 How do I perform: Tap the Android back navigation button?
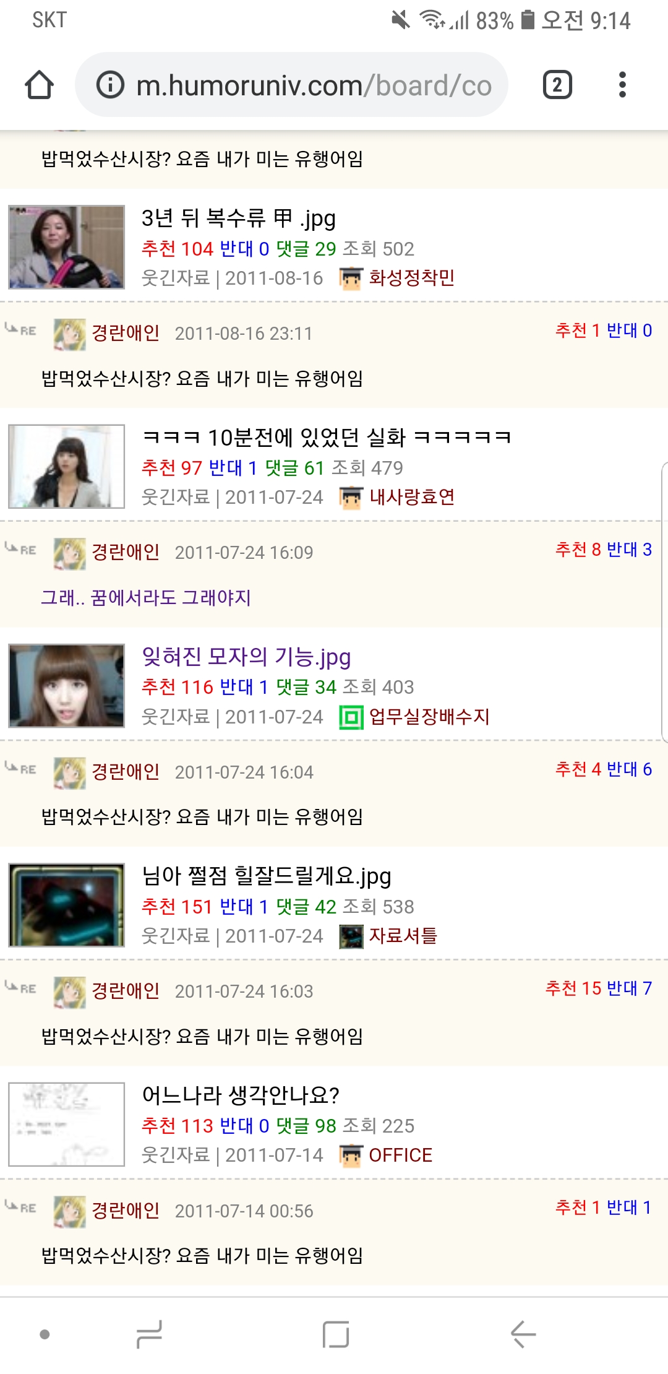523,1334
